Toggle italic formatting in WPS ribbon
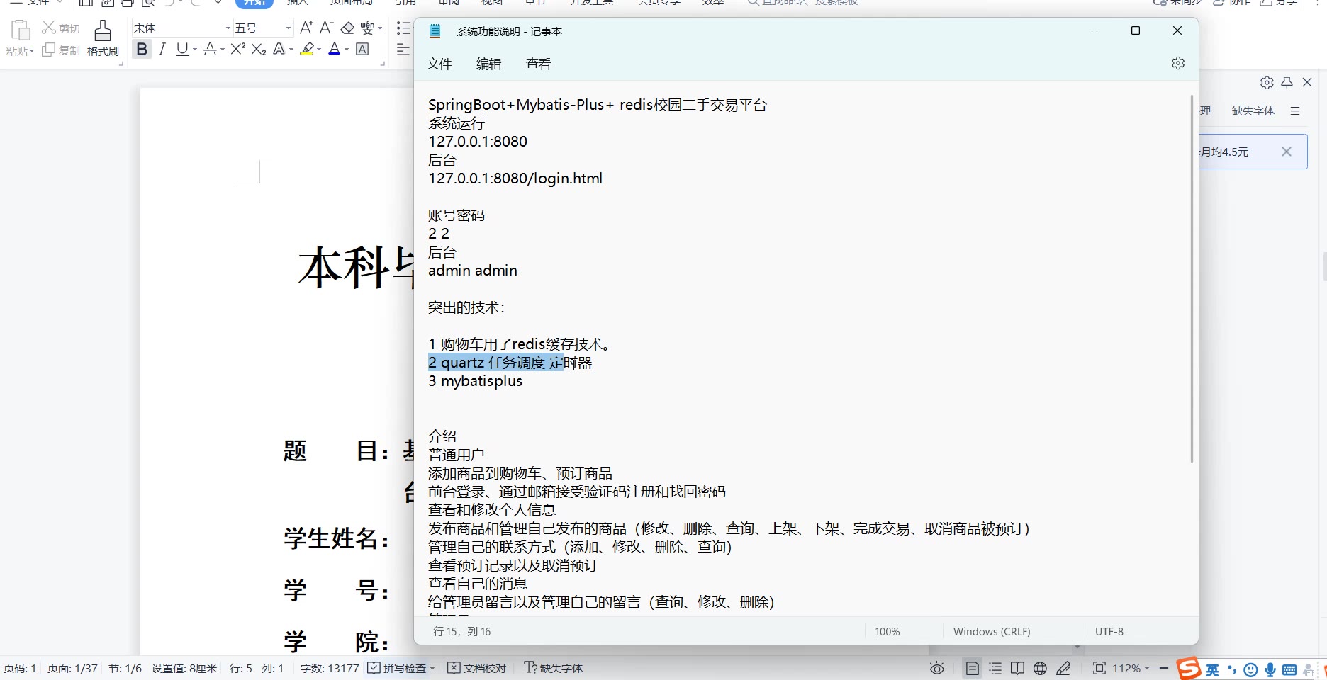 coord(162,50)
